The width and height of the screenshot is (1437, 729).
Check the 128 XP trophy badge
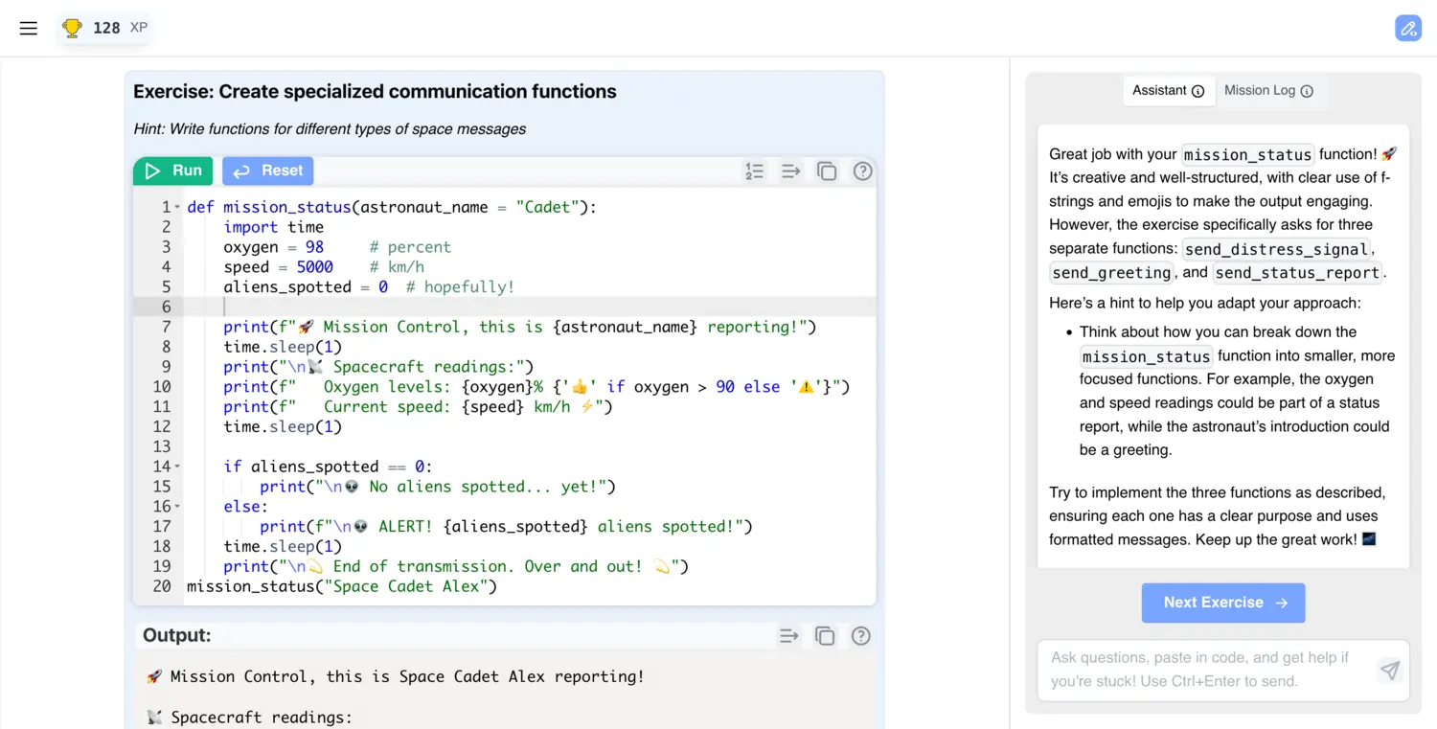(103, 28)
